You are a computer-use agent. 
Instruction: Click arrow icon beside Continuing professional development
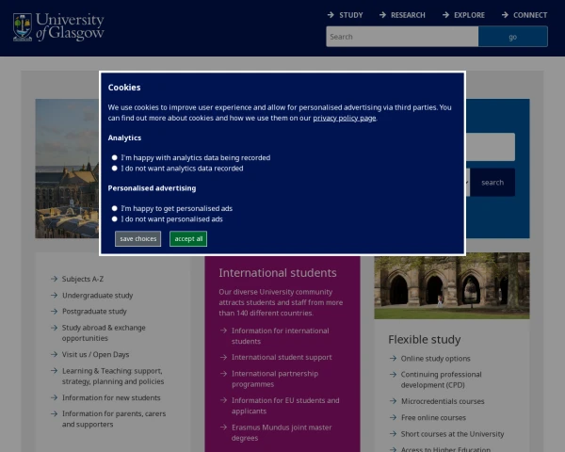[x=393, y=375]
